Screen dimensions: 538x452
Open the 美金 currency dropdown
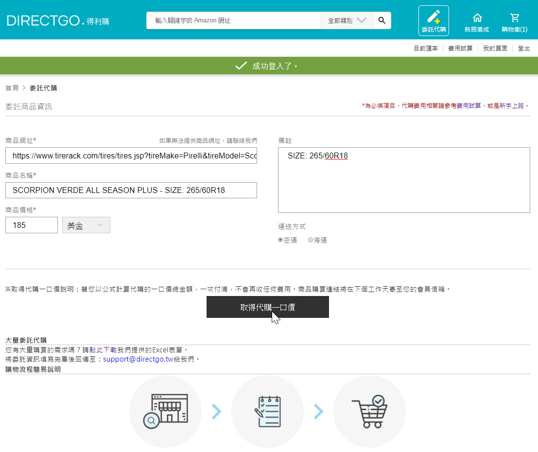click(x=86, y=225)
